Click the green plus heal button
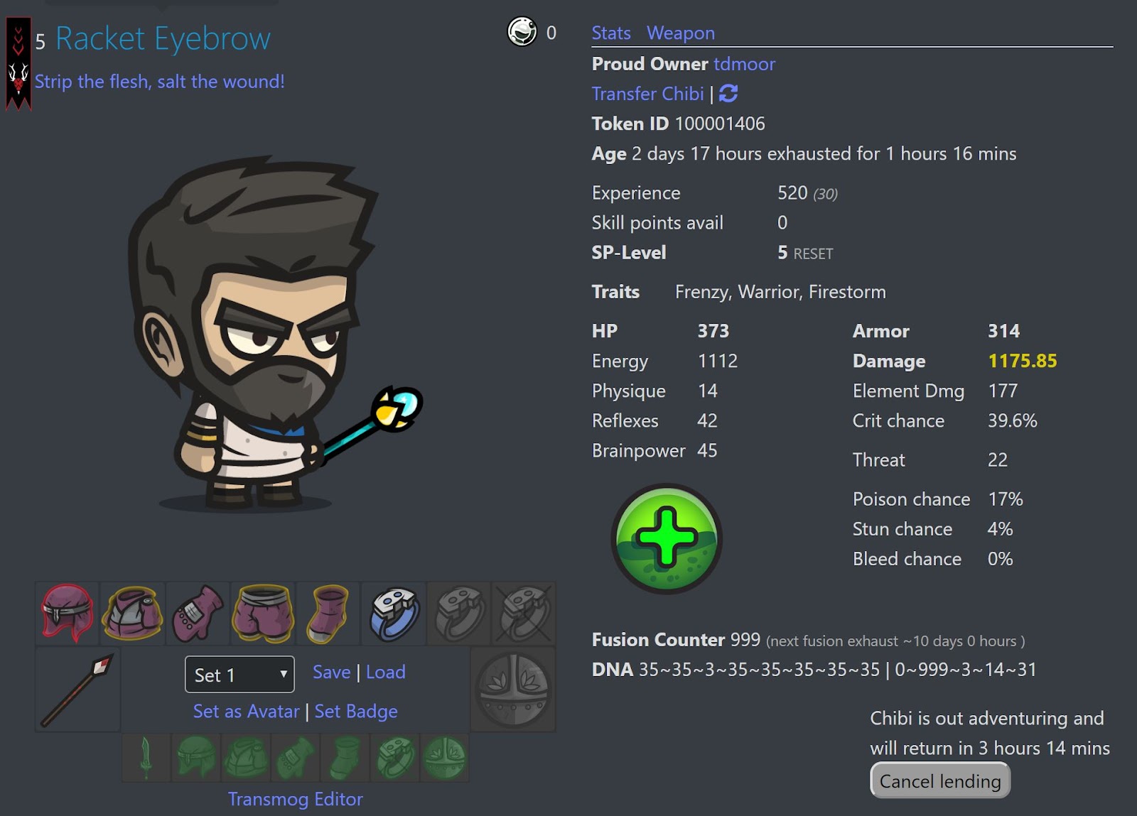This screenshot has height=816, width=1137. click(667, 538)
